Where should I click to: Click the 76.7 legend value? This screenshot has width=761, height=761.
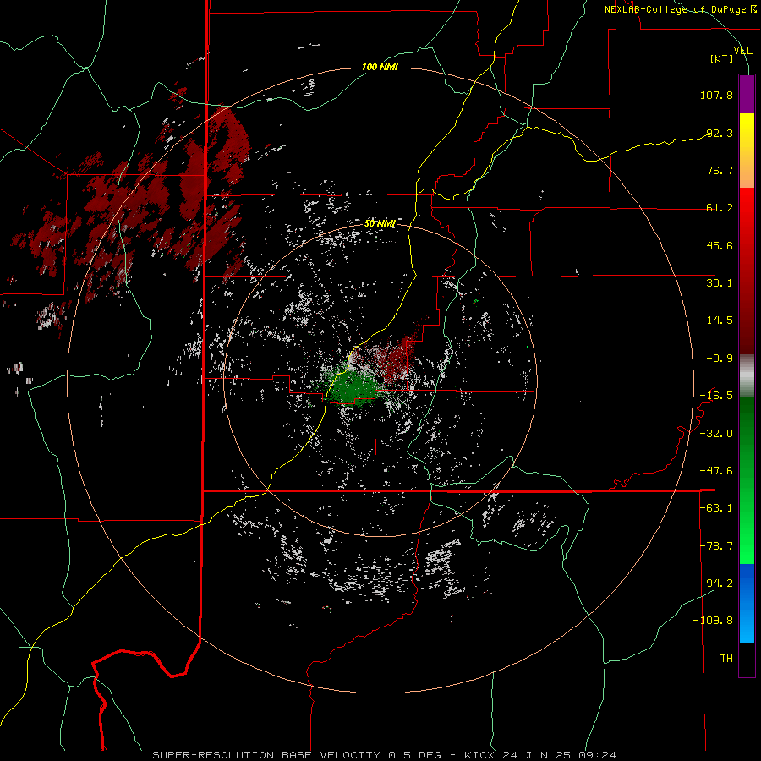coord(720,170)
